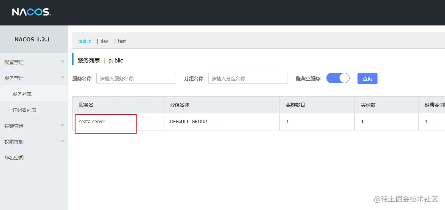Image resolution: width=445 pixels, height=210 pixels.
Task: Switch to the public namespace tab
Action: click(x=85, y=41)
